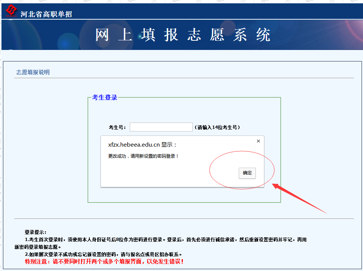Close the xfzx.hebeea.edu.cn alert dialog
The height and width of the screenshot is (271, 363).
(x=258, y=141)
